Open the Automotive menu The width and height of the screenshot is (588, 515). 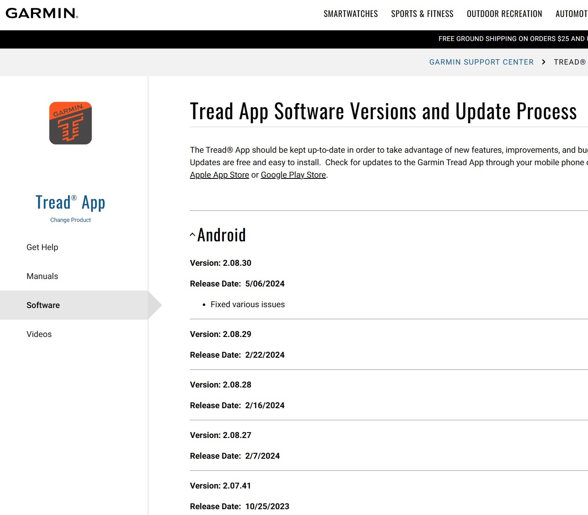point(571,14)
